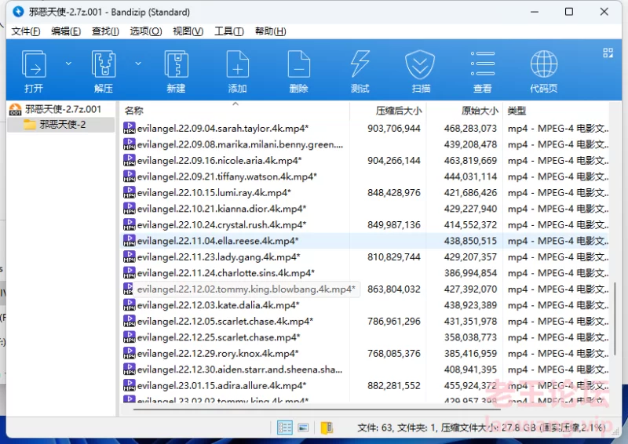Image resolution: width=628 pixels, height=444 pixels.
Task: Open the 帮助(H) menu
Action: (270, 31)
